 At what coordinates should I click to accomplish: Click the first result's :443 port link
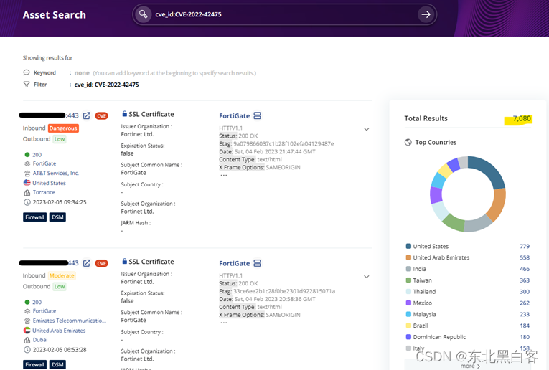point(72,115)
